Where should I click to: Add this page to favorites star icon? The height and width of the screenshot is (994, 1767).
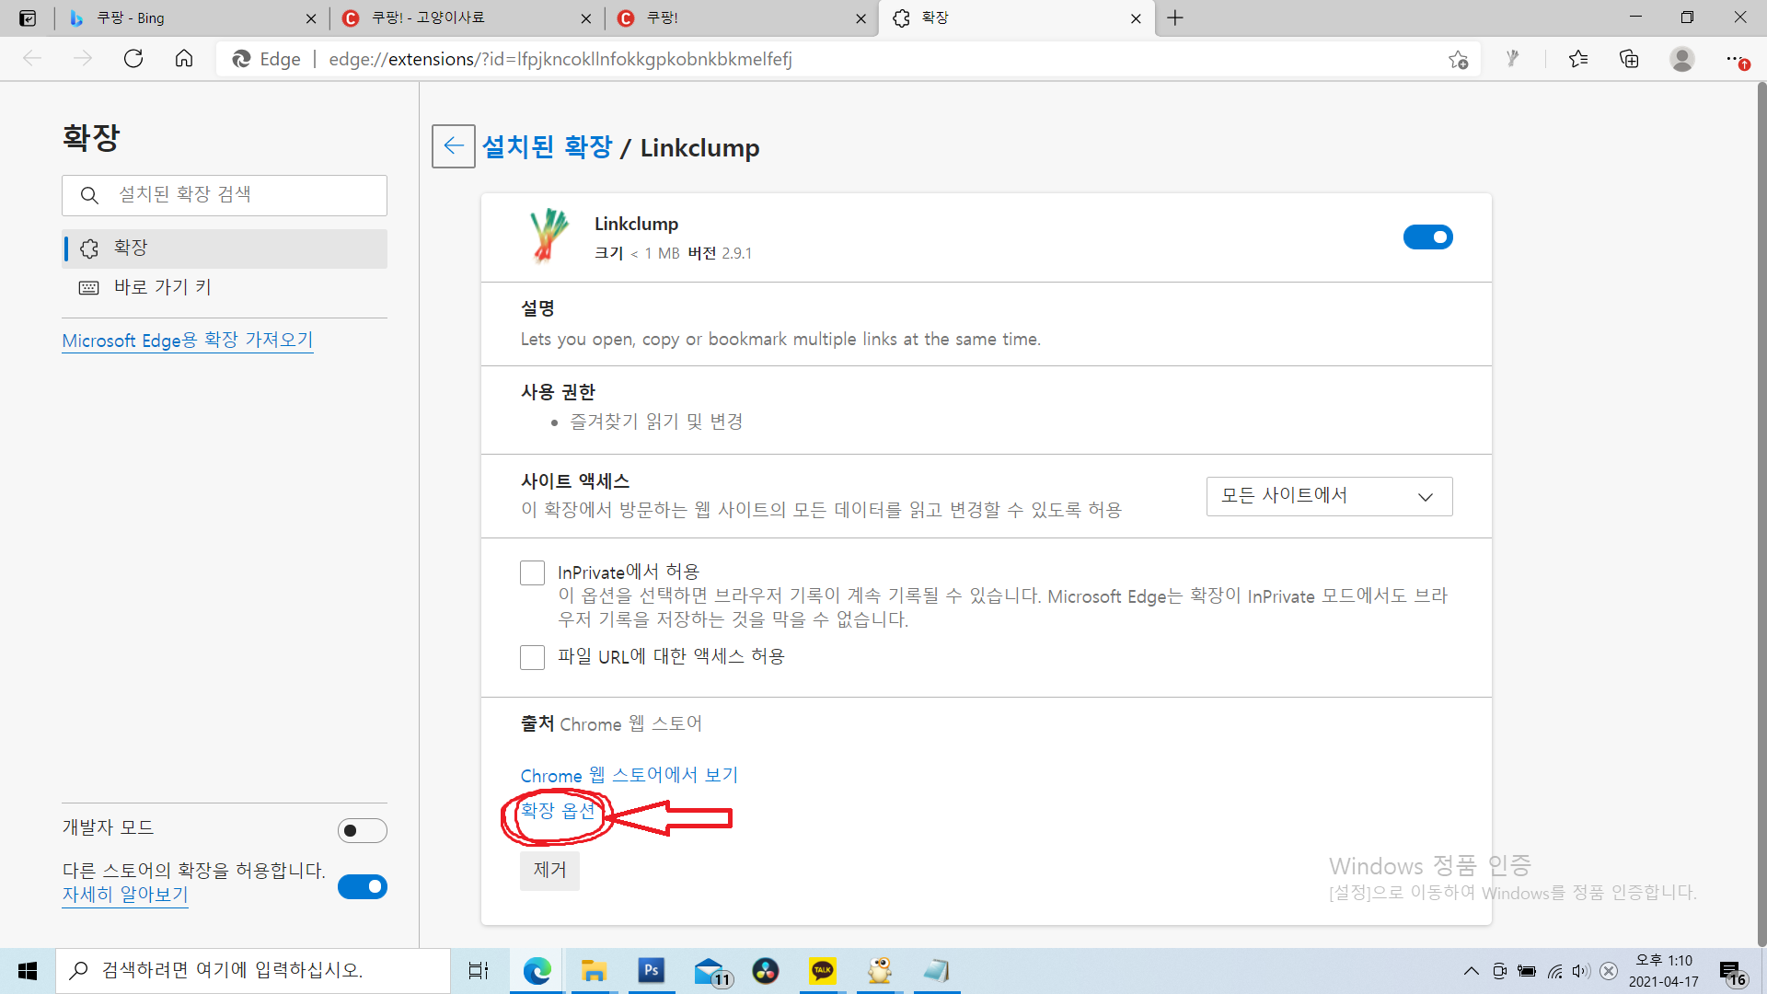(x=1459, y=60)
